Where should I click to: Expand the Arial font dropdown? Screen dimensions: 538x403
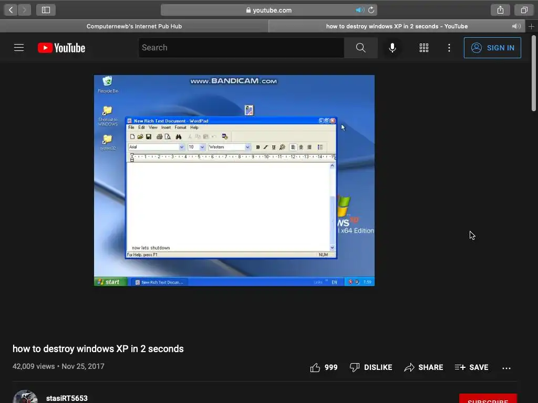pyautogui.click(x=181, y=147)
